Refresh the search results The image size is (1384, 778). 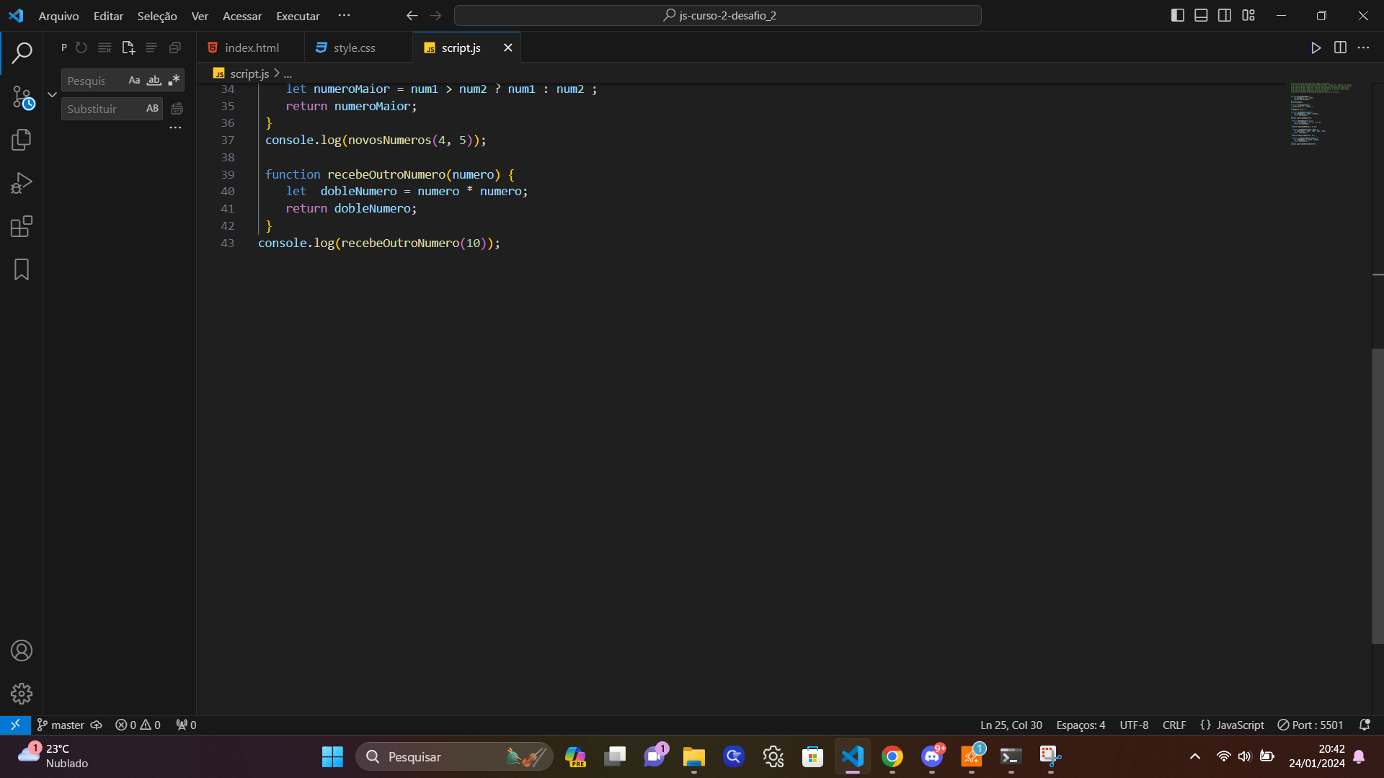click(x=81, y=48)
